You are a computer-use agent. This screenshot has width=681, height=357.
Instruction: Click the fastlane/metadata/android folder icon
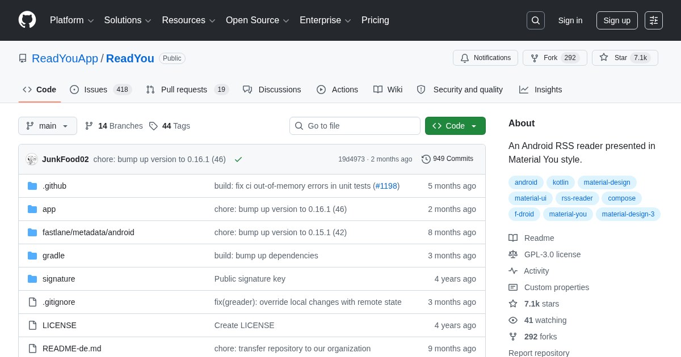click(x=32, y=232)
